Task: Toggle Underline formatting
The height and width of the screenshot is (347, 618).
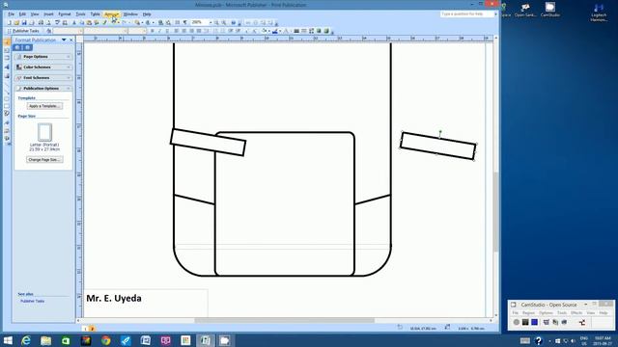Action: pos(167,31)
